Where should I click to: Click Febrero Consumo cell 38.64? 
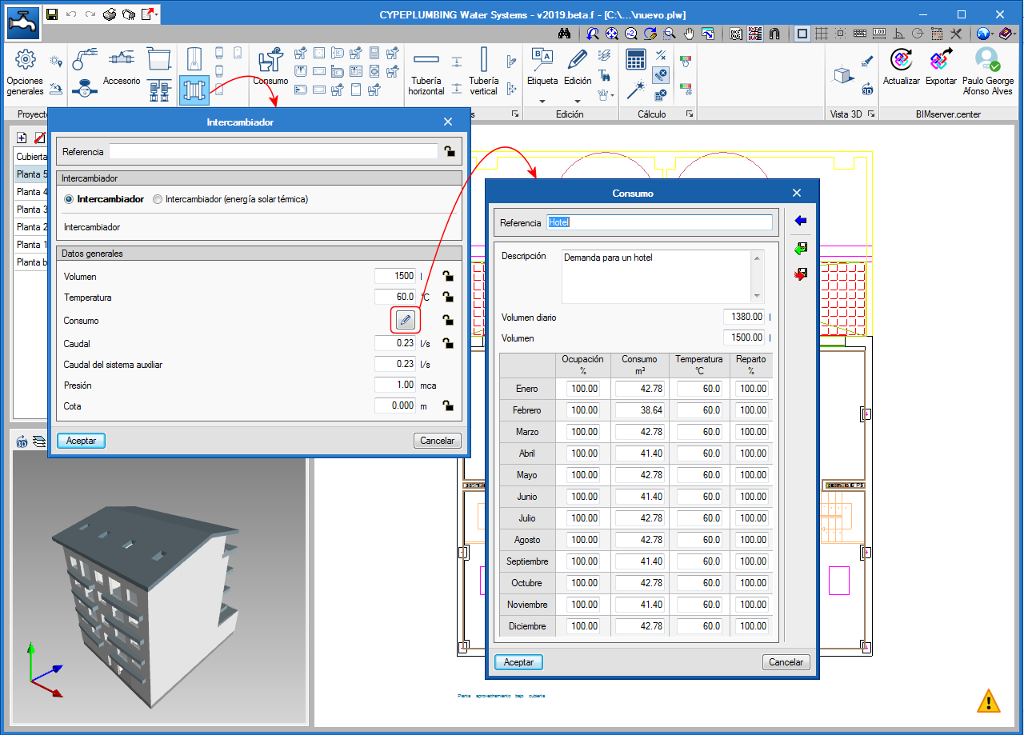tap(640, 410)
